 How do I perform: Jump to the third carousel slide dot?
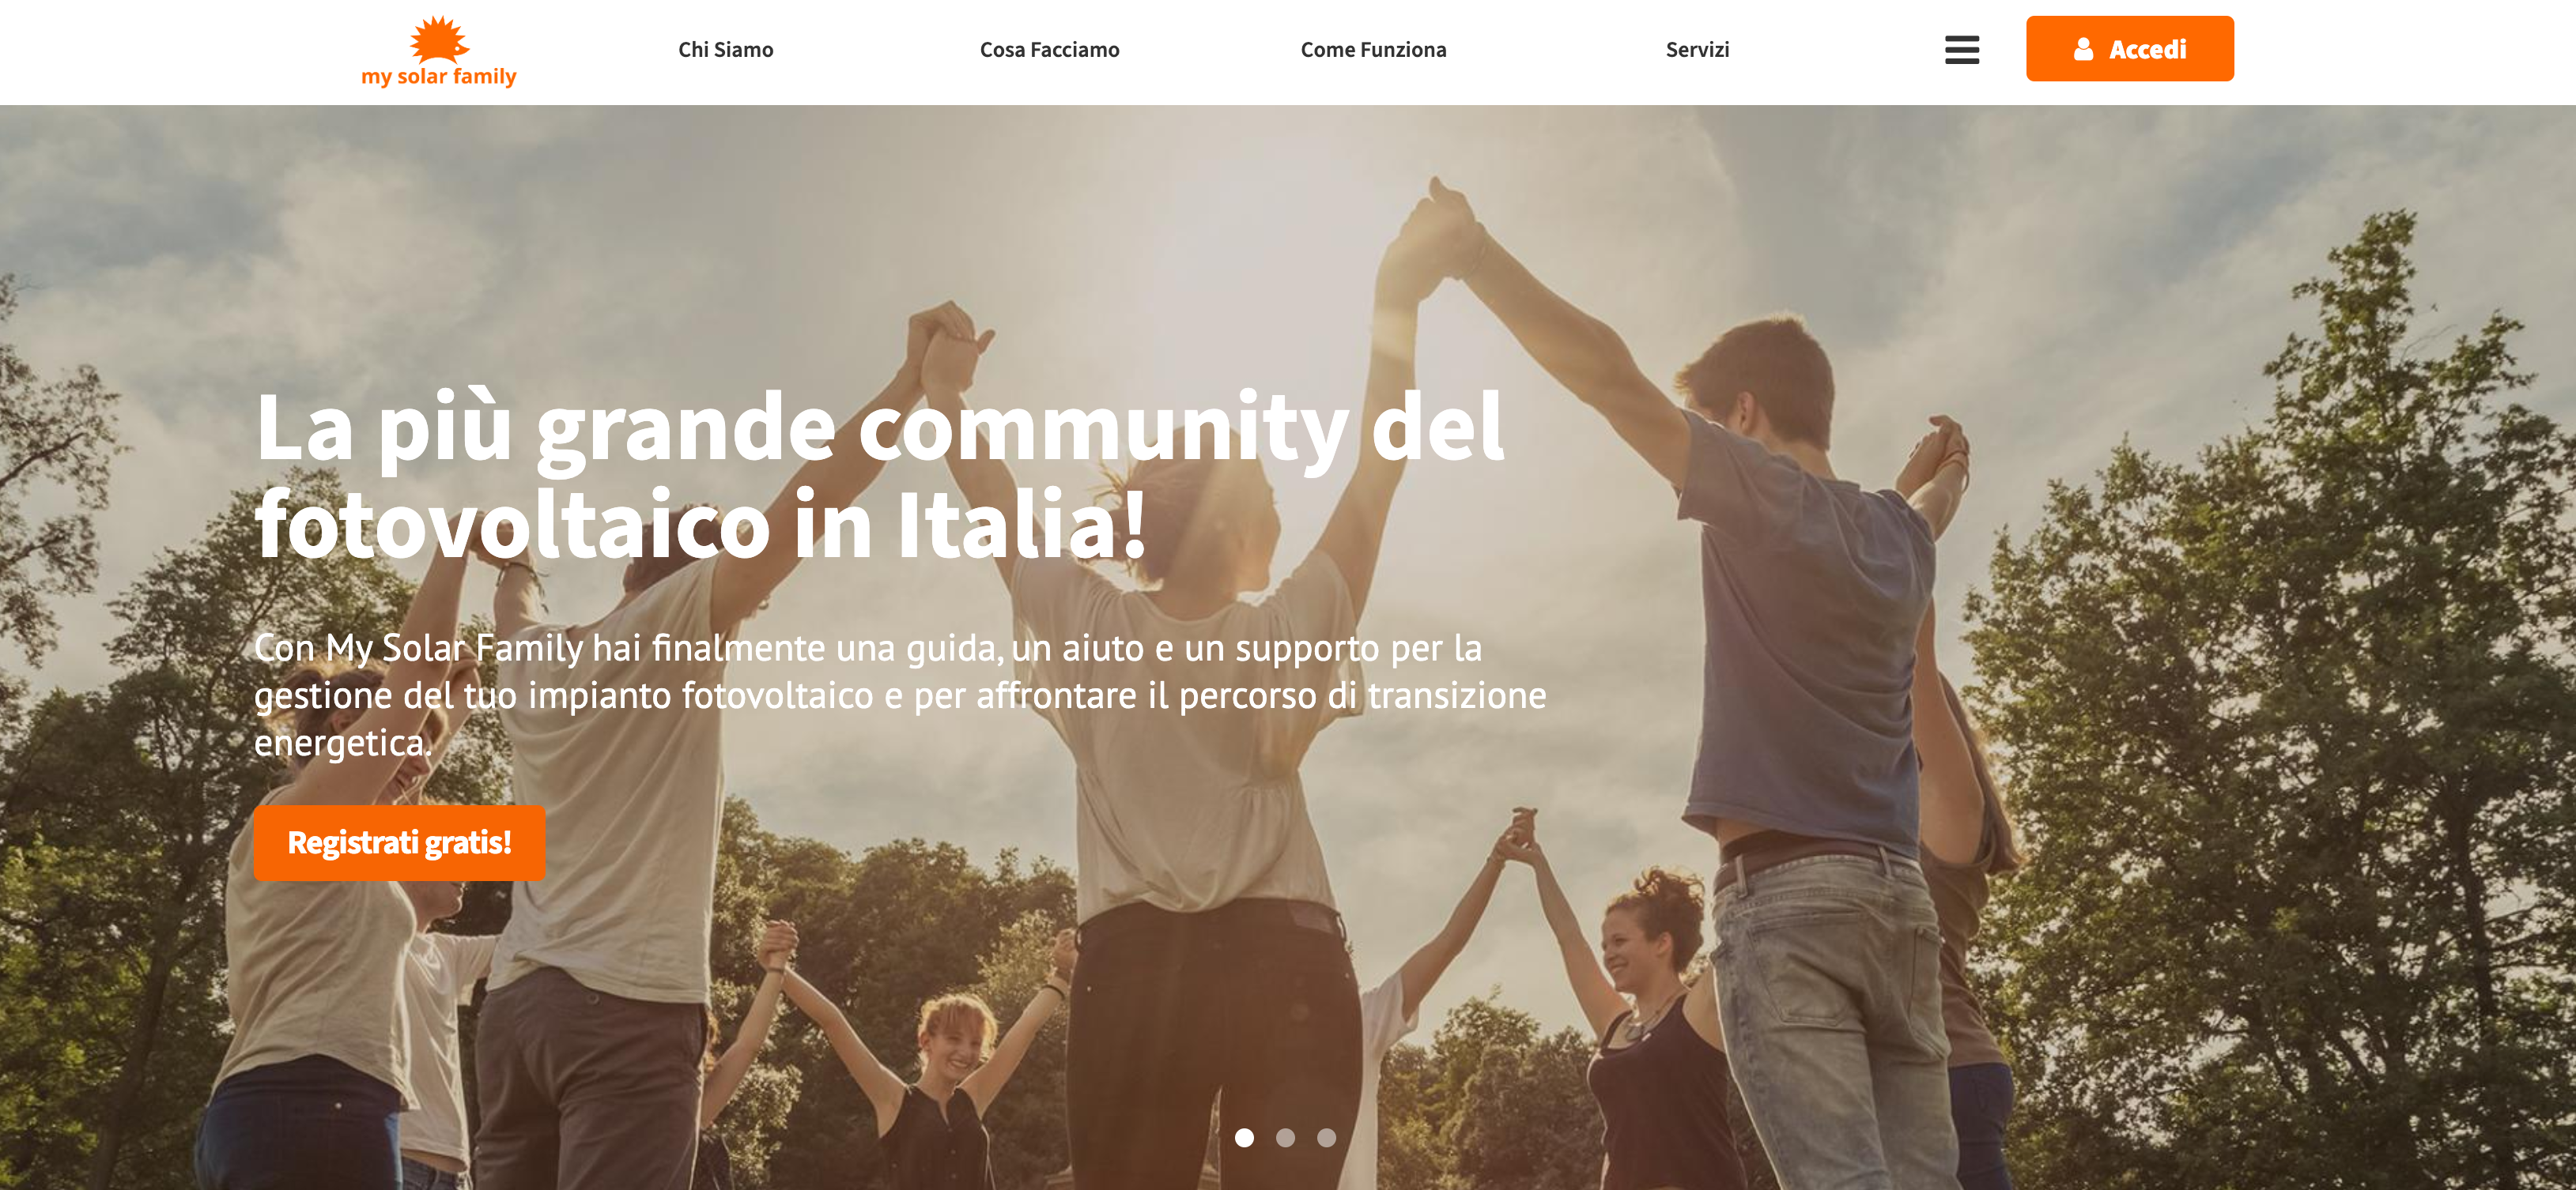pos(1326,1137)
